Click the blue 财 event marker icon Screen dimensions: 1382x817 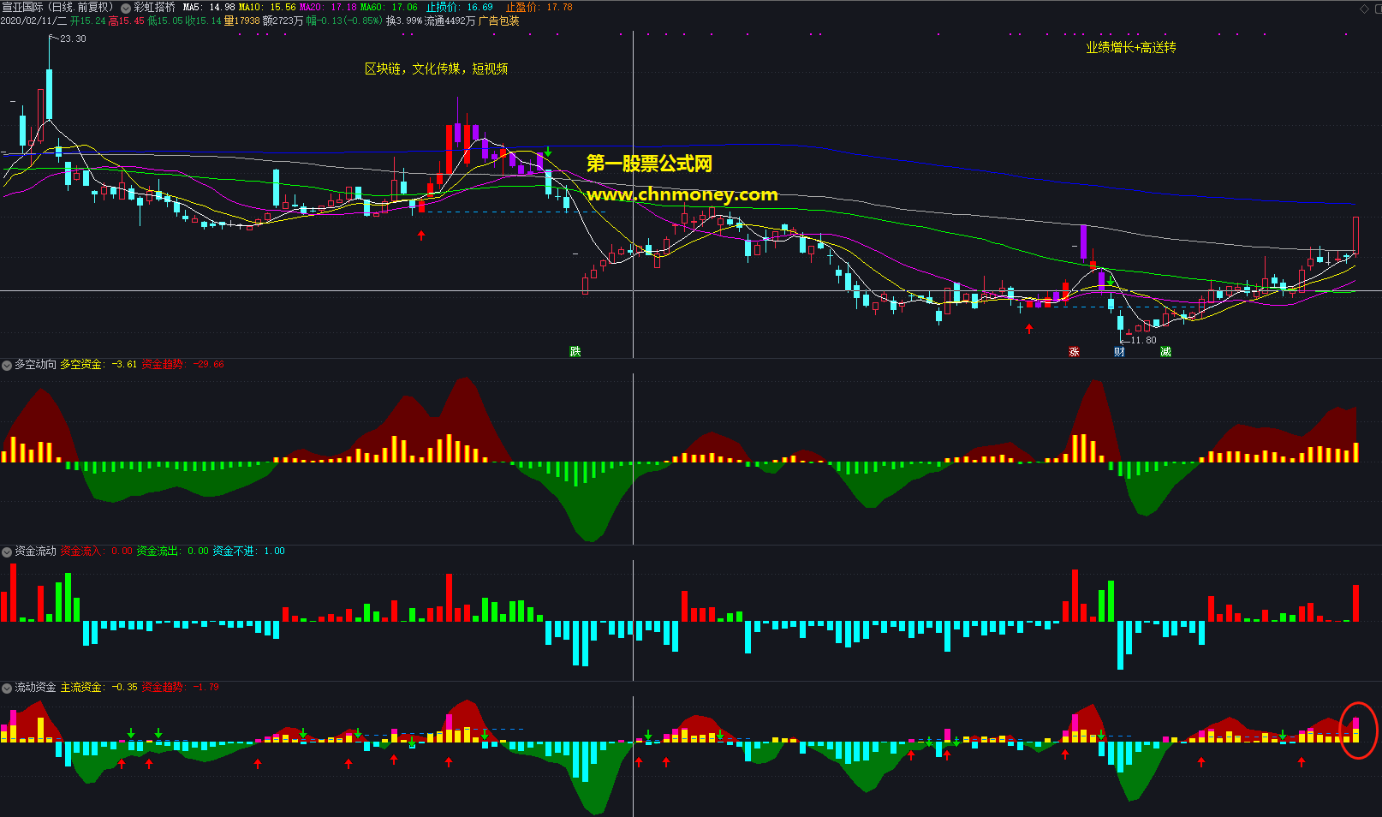click(1119, 351)
